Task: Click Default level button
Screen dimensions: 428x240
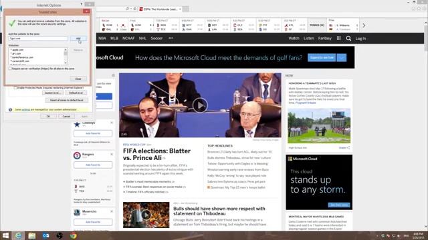Action: coord(76,93)
